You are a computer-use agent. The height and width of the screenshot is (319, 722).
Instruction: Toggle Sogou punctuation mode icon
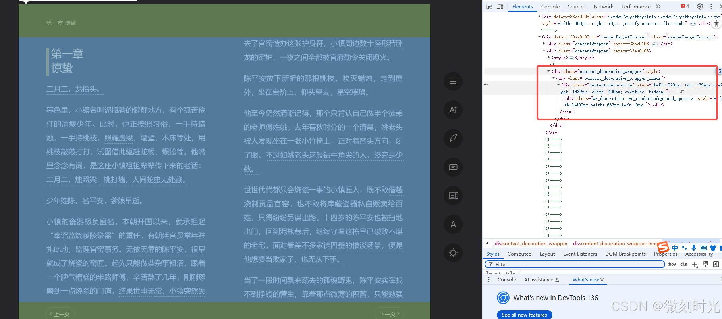(x=684, y=248)
